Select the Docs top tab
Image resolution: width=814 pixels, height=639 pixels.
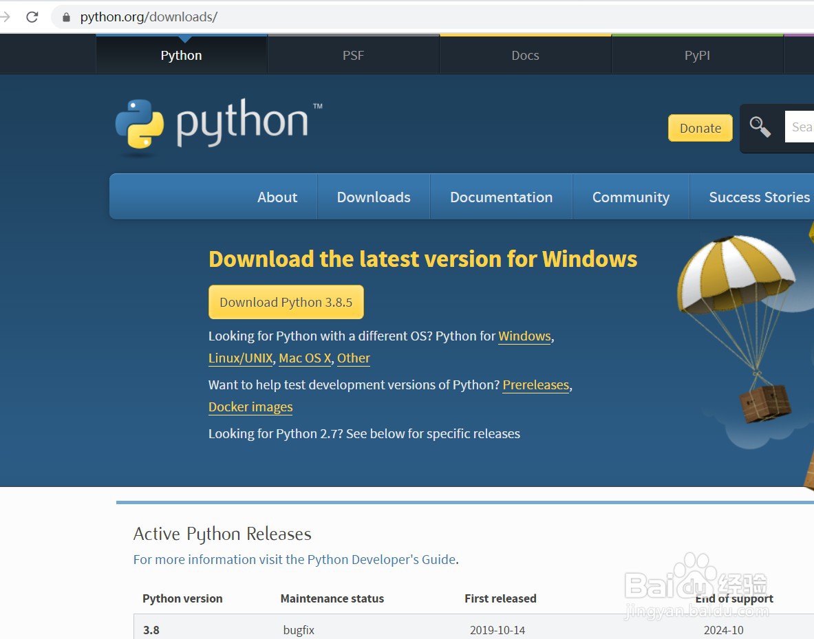click(526, 55)
